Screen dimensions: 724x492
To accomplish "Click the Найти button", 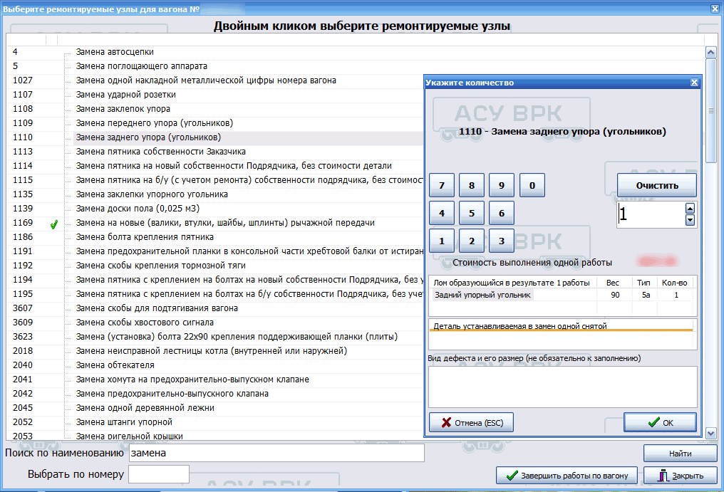I will coord(680,454).
